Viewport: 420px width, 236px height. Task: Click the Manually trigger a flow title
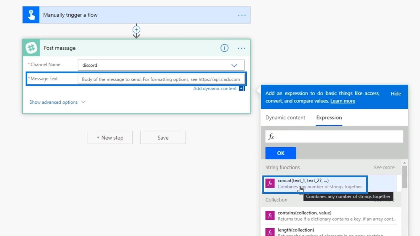pos(70,15)
